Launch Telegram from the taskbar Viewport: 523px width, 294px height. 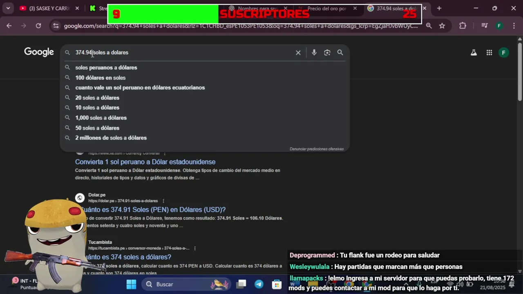[x=259, y=284]
